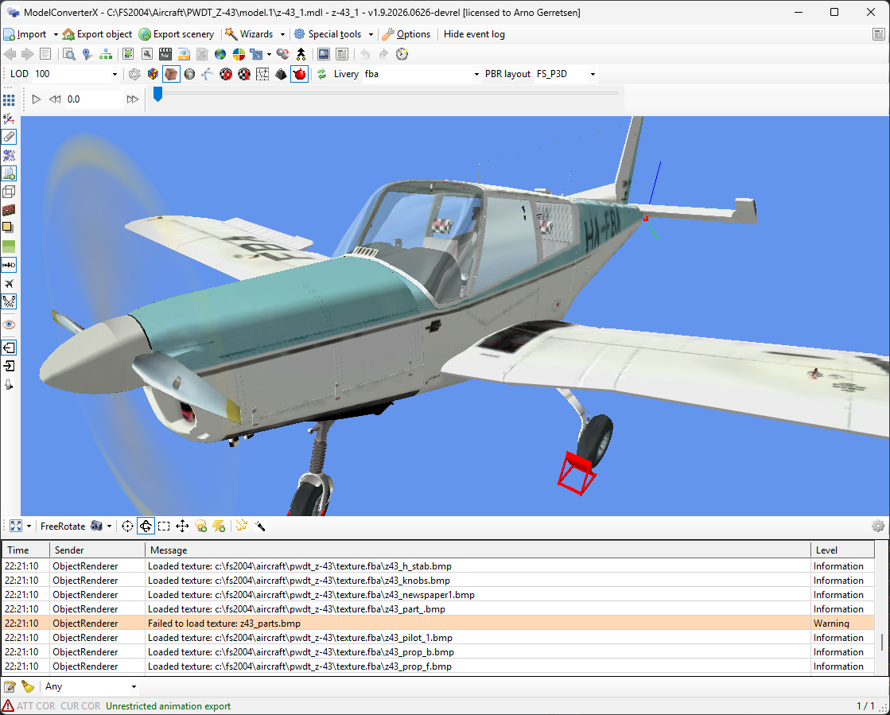Click the Import menu button

(x=26, y=34)
